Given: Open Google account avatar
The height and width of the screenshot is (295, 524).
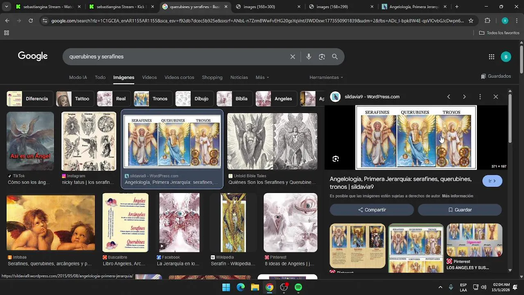Looking at the screenshot, I should click(506, 57).
